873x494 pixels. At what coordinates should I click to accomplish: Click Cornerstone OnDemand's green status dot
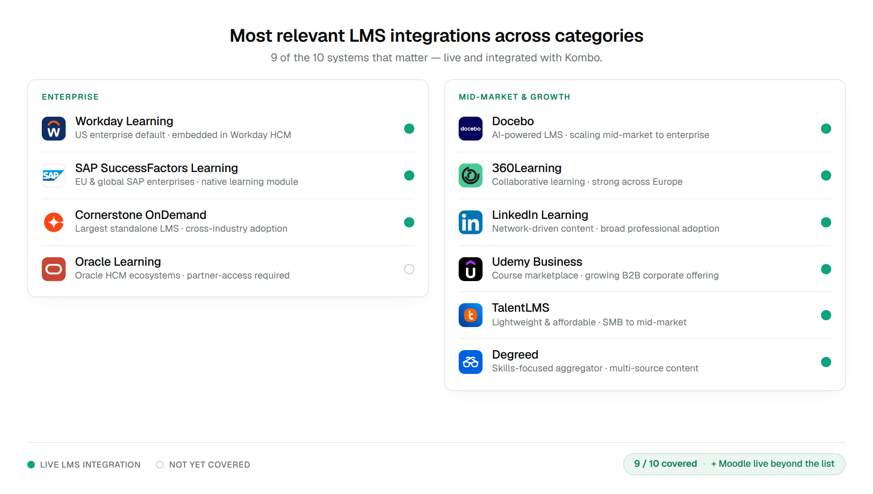[x=409, y=222]
